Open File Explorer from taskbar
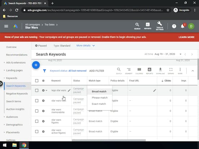 tap(14, 145)
